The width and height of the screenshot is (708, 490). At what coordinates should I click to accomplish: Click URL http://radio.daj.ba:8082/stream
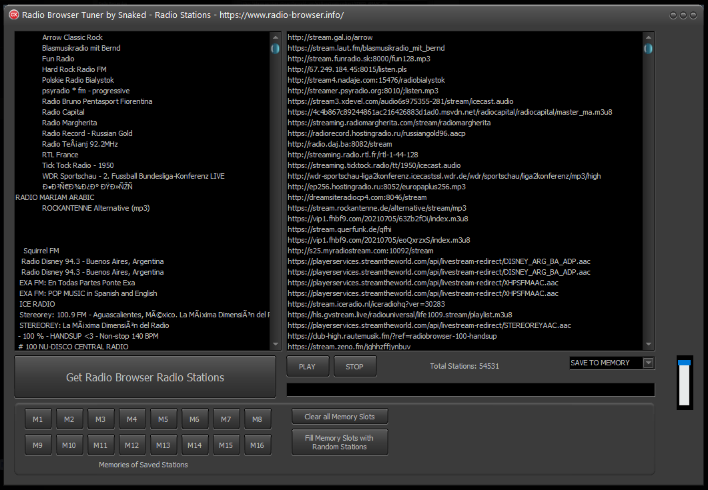point(340,144)
